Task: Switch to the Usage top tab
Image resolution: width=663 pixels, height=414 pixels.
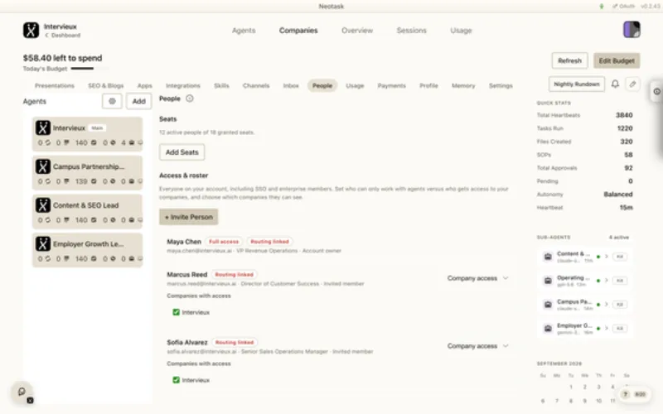Action: point(461,31)
